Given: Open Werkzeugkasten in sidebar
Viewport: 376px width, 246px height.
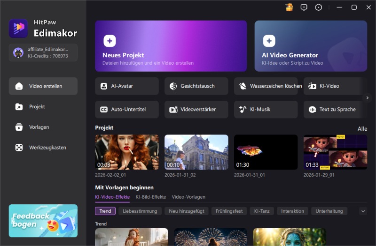Looking at the screenshot, I should coord(43,148).
